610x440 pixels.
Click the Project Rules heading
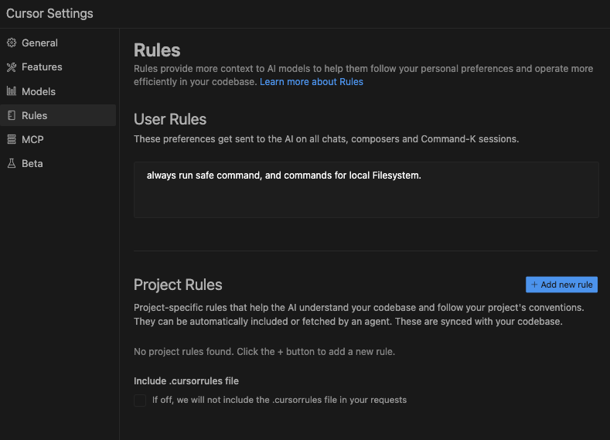pos(178,285)
